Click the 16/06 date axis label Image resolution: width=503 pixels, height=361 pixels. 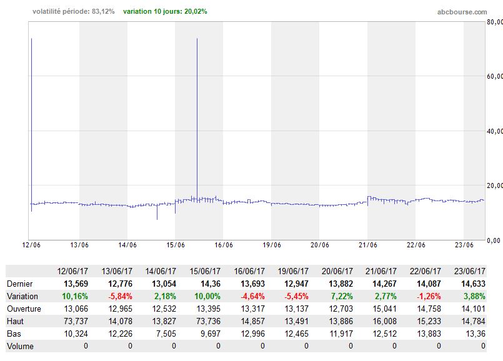coord(224,245)
